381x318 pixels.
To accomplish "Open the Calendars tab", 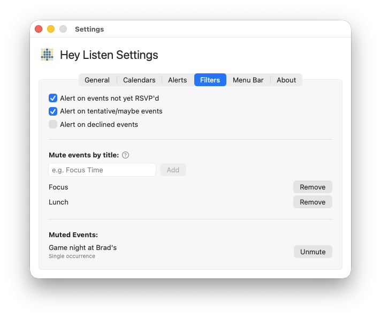I will click(x=139, y=80).
